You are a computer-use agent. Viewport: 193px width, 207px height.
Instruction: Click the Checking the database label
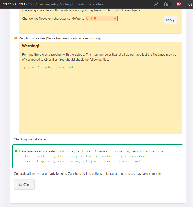click(x=30, y=139)
